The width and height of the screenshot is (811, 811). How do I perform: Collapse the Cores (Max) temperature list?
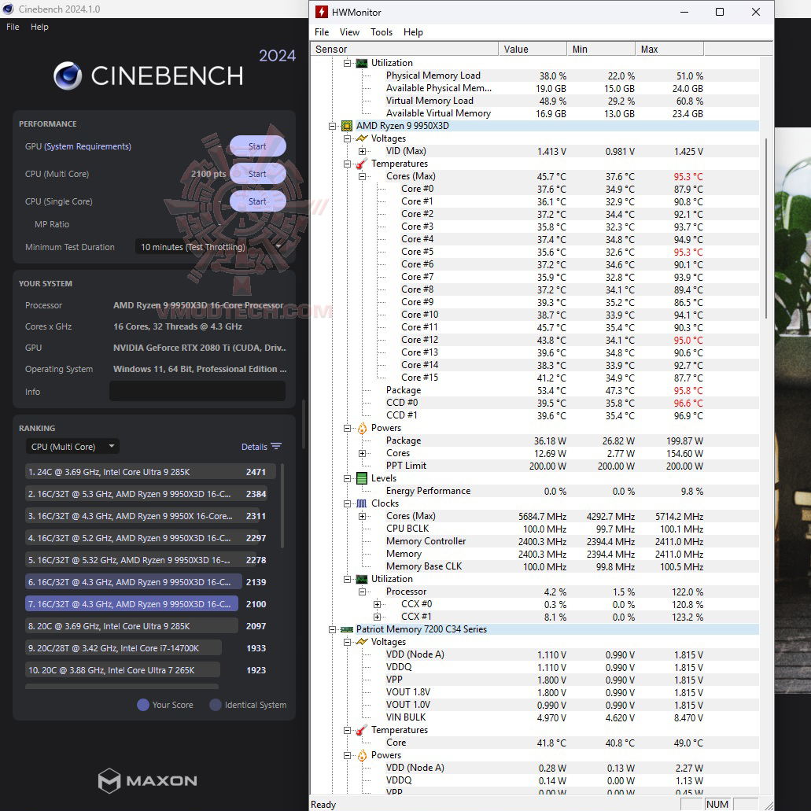click(x=362, y=176)
